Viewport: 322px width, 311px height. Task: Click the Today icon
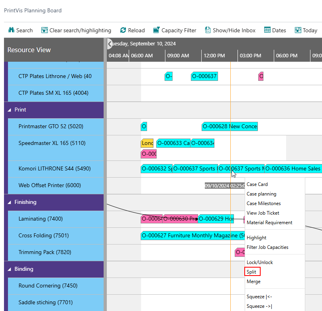298,30
